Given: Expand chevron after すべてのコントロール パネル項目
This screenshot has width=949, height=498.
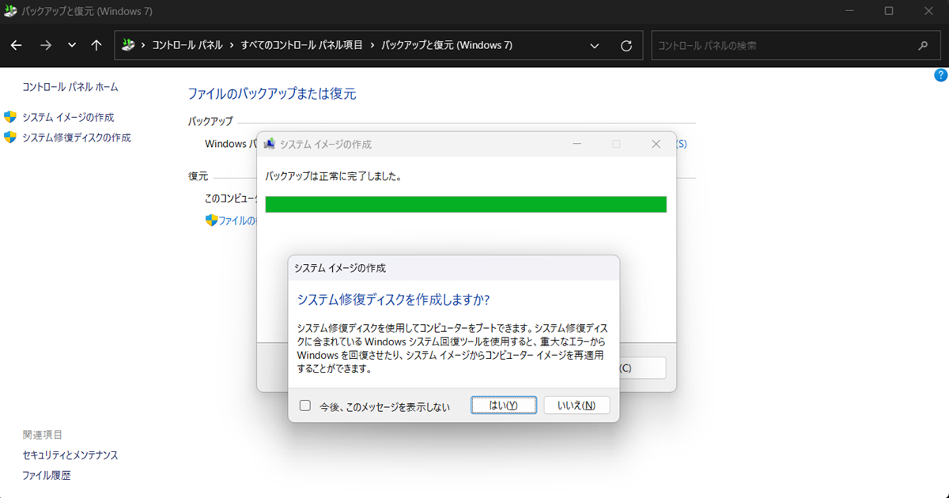Looking at the screenshot, I should point(372,46).
